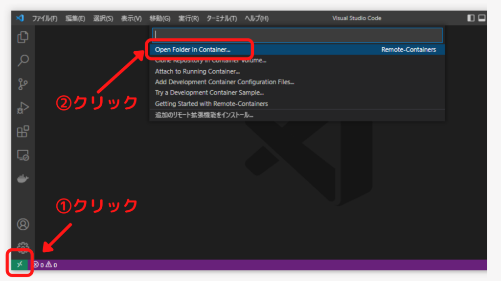
Task: Open the Explorer view in activity bar
Action: click(23, 37)
